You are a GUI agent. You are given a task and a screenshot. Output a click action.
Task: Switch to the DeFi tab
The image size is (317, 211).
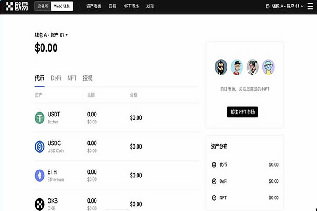[56, 78]
